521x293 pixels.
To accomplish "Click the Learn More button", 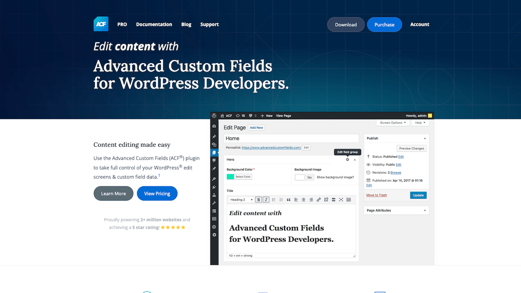I will click(114, 193).
